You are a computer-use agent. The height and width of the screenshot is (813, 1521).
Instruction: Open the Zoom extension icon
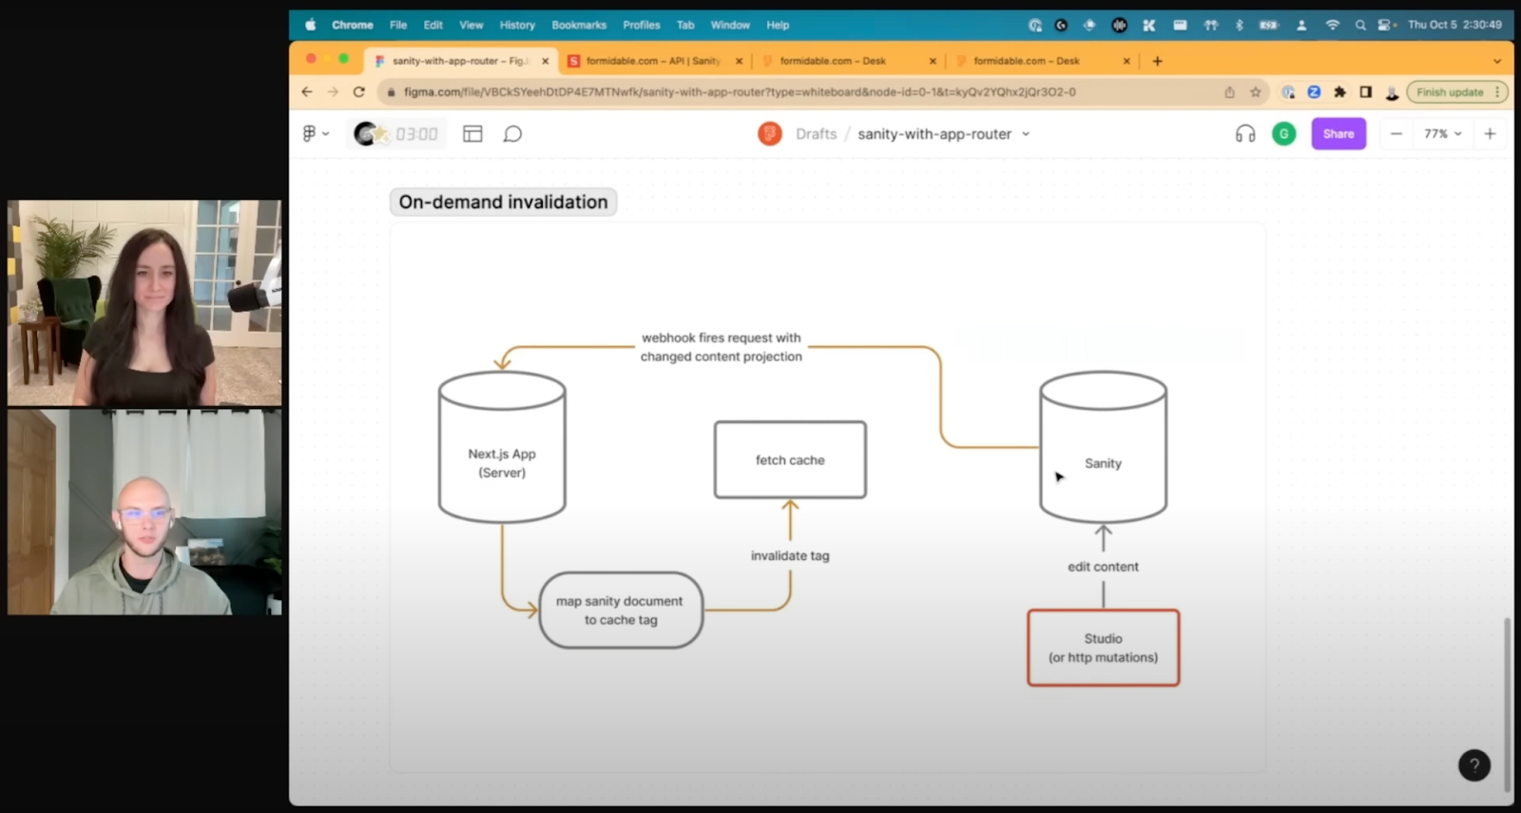[x=1314, y=92]
